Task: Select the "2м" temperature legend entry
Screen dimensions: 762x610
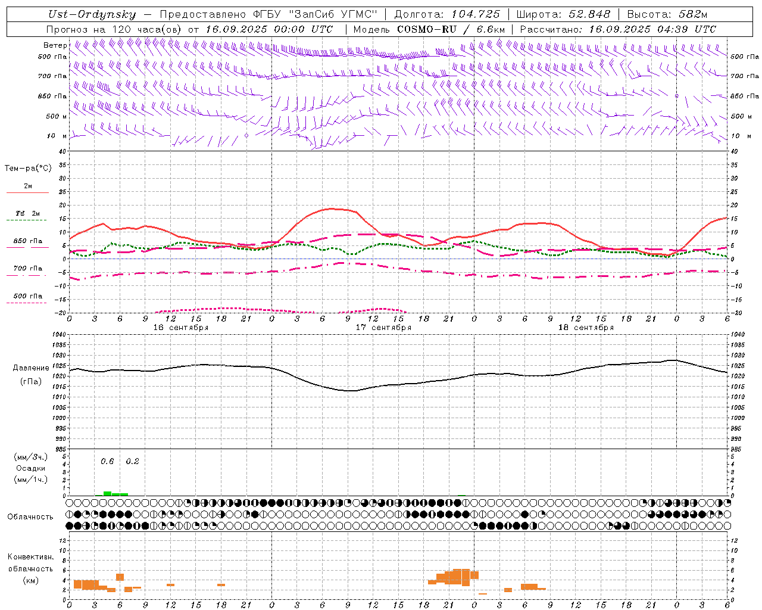Action: pos(28,186)
